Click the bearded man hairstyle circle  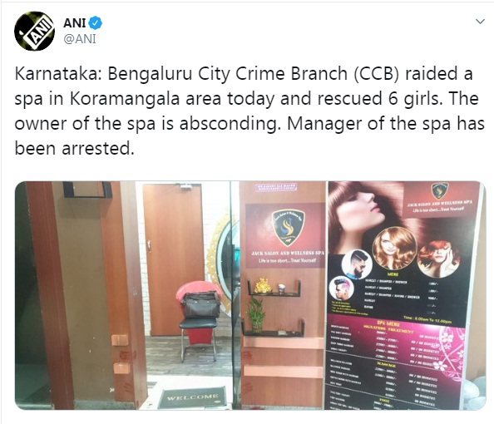pos(357,264)
